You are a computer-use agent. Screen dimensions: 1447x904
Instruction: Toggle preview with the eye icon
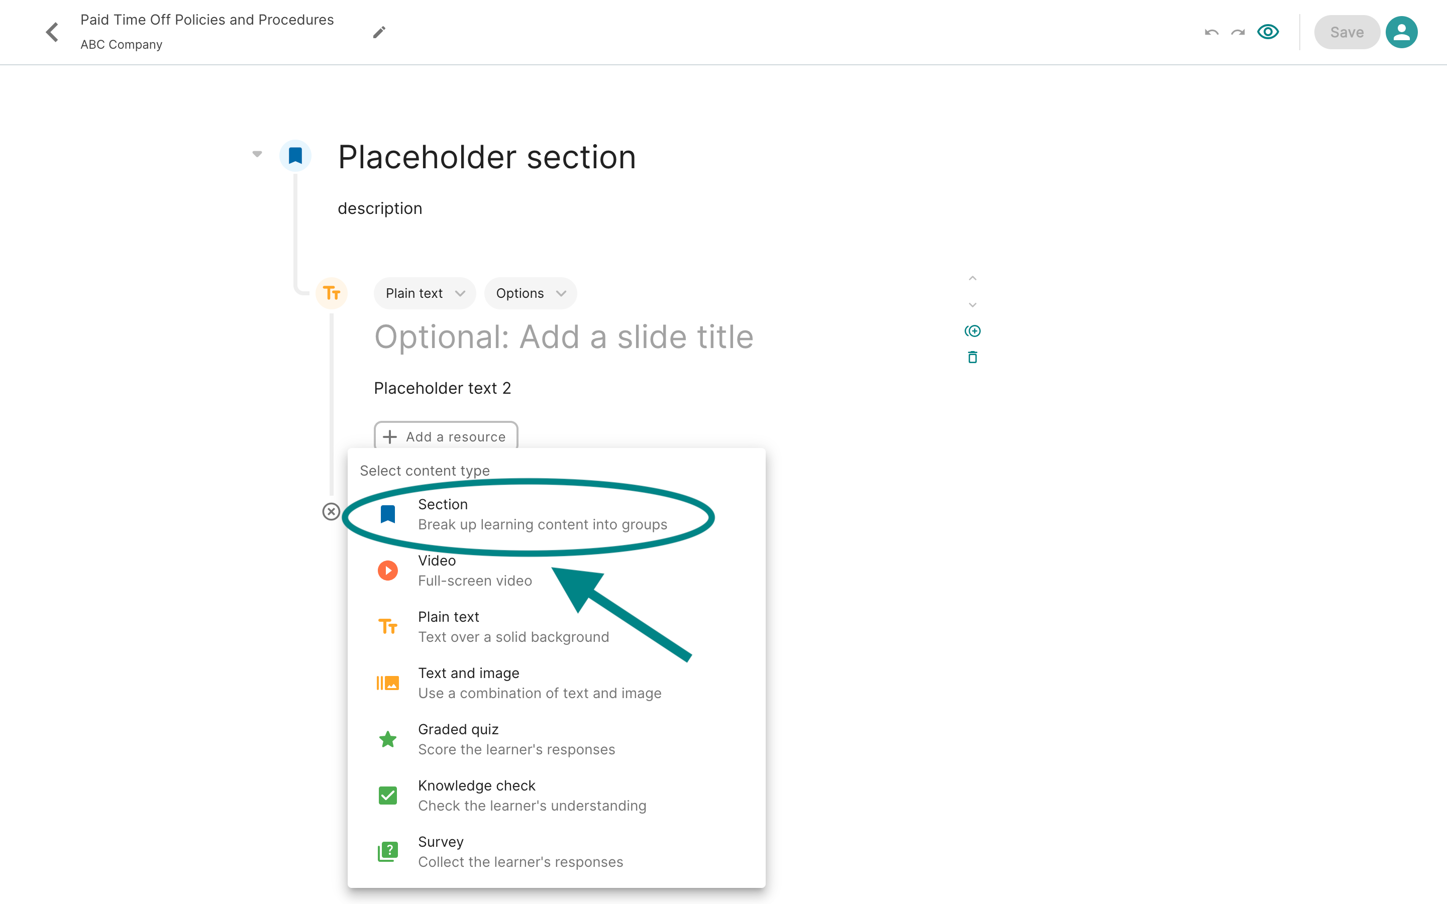[1268, 32]
